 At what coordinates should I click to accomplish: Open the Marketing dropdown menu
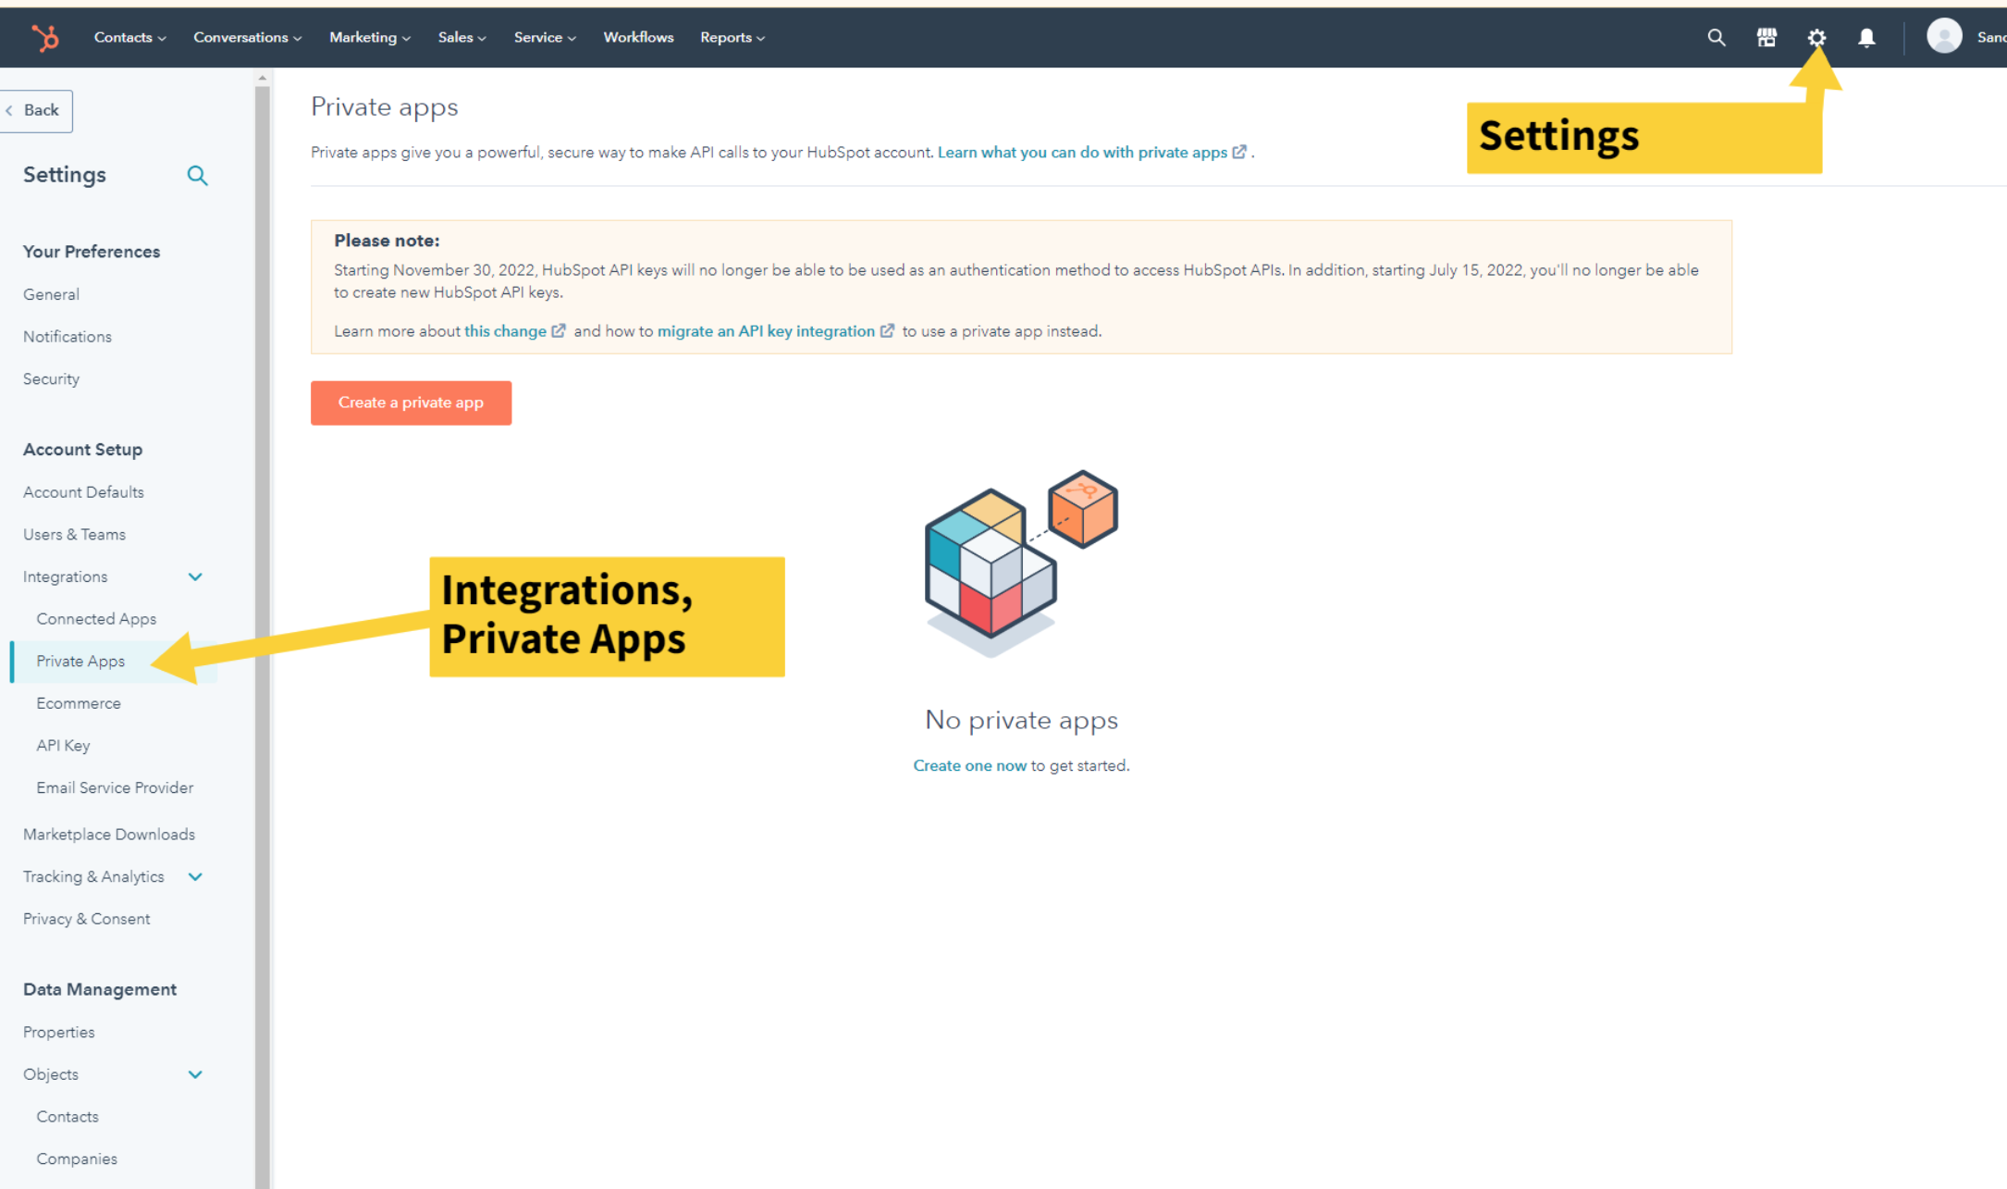[x=370, y=38]
